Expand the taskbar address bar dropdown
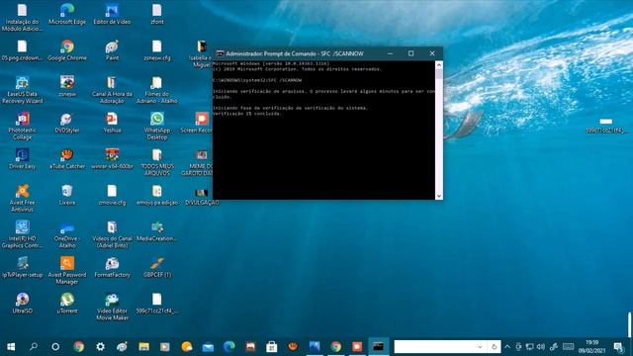This screenshot has width=633, height=356. coord(480,347)
